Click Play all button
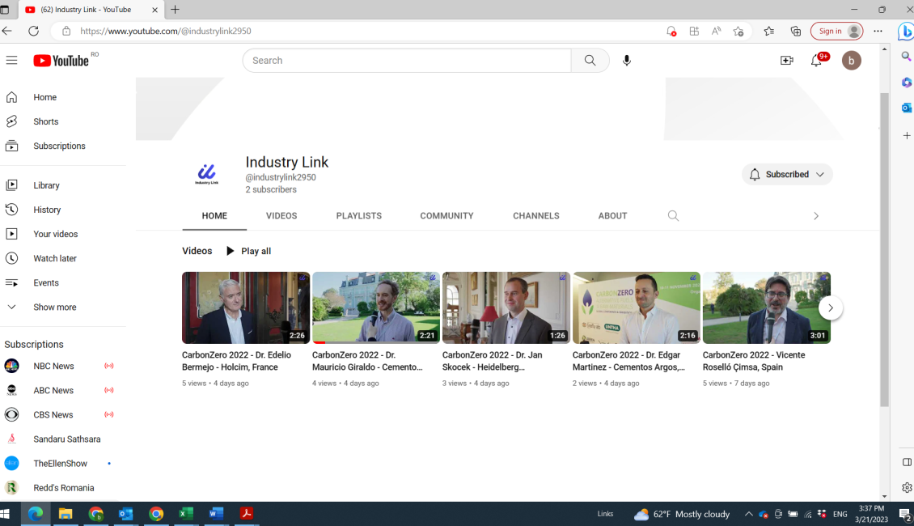The image size is (914, 526). coord(248,251)
